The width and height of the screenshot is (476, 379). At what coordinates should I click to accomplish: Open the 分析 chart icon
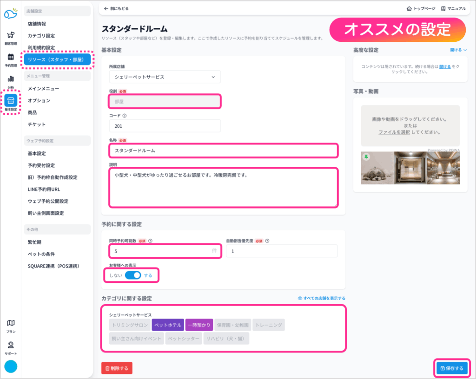(11, 81)
